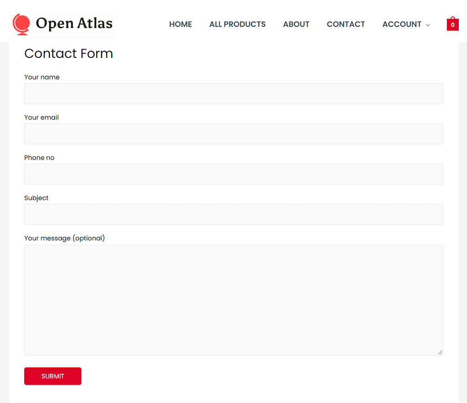Go to the CONTACT page
Screen dimensions: 467x403
tap(346, 24)
